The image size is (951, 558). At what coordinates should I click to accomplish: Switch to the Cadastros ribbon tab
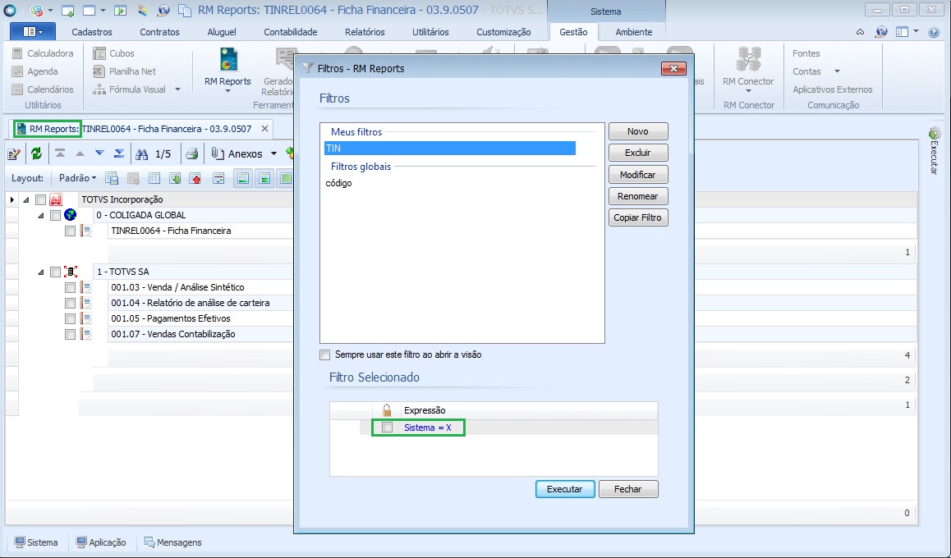tap(92, 32)
